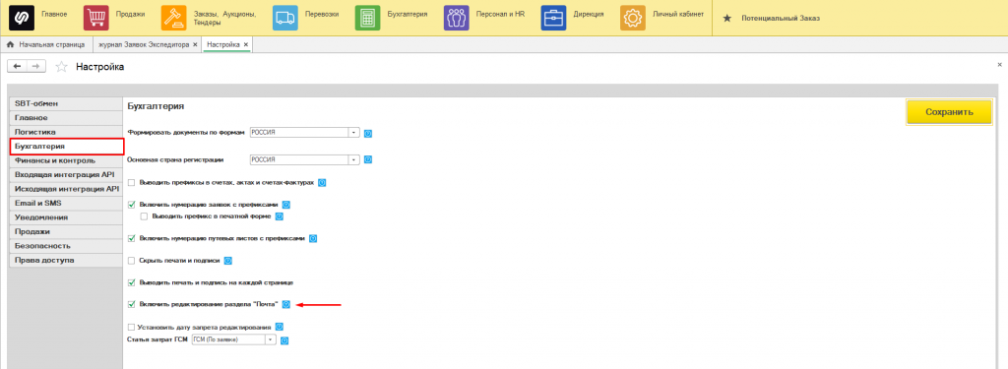Open Входящая интеграция API section
Viewport: 1008px width, 369px height.
click(65, 175)
